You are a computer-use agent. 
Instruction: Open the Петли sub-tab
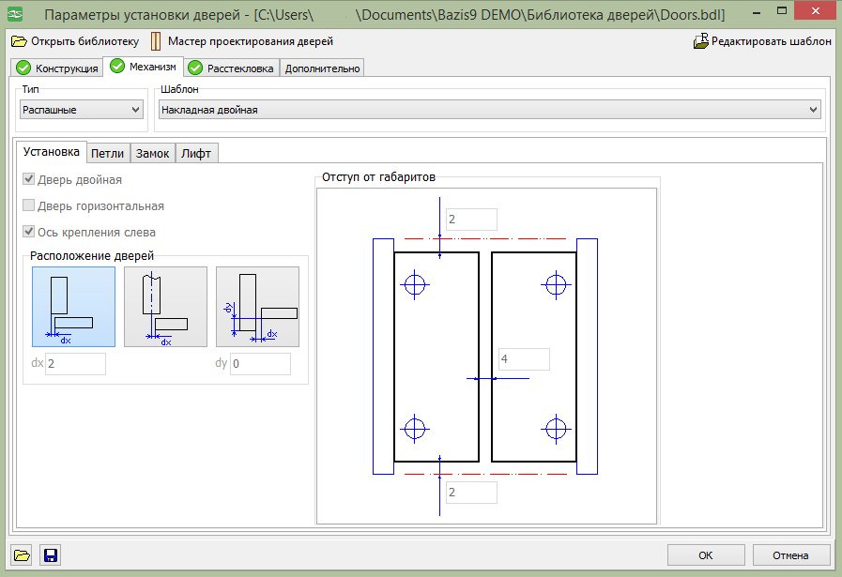point(107,154)
